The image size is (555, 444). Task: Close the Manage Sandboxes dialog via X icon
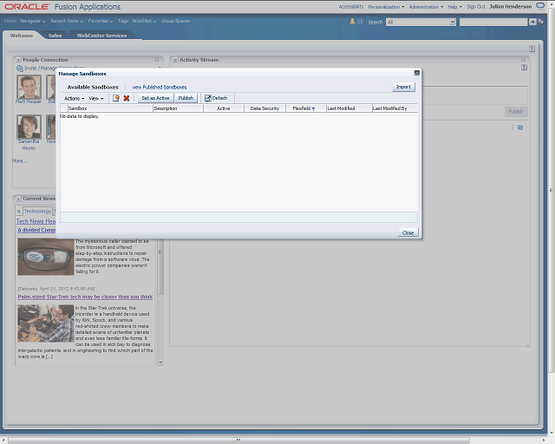(x=416, y=73)
